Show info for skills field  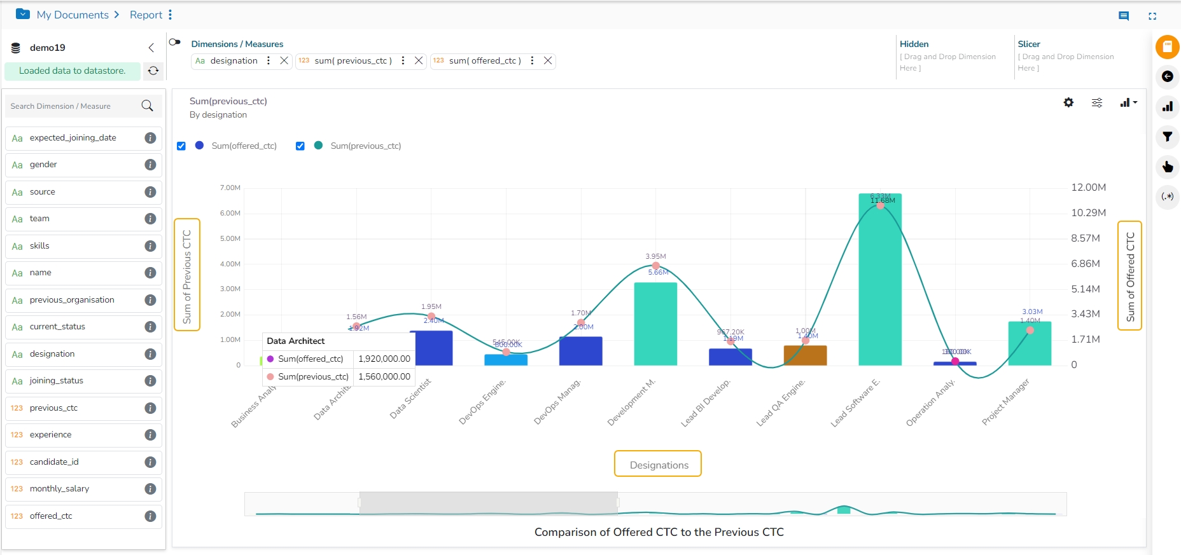point(150,246)
